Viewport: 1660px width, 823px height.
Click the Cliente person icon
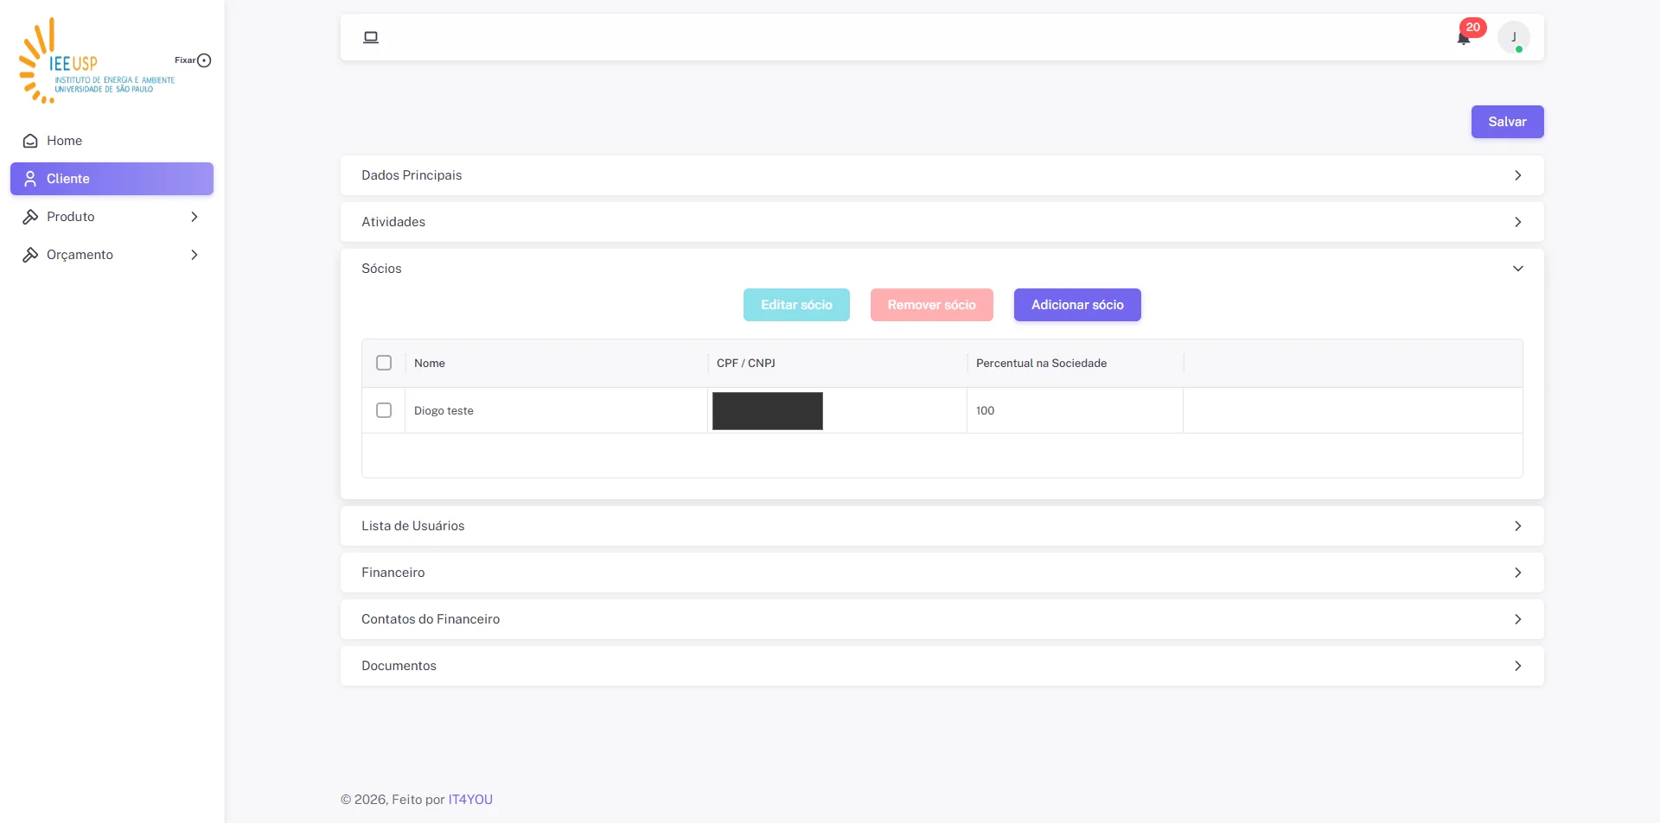click(30, 179)
